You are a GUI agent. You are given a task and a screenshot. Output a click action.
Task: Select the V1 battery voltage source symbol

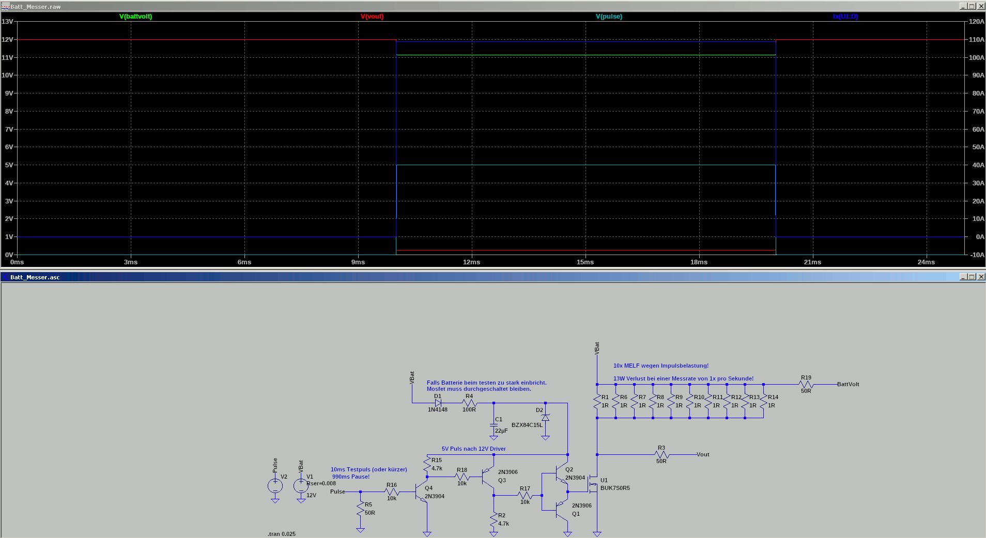coord(301,485)
